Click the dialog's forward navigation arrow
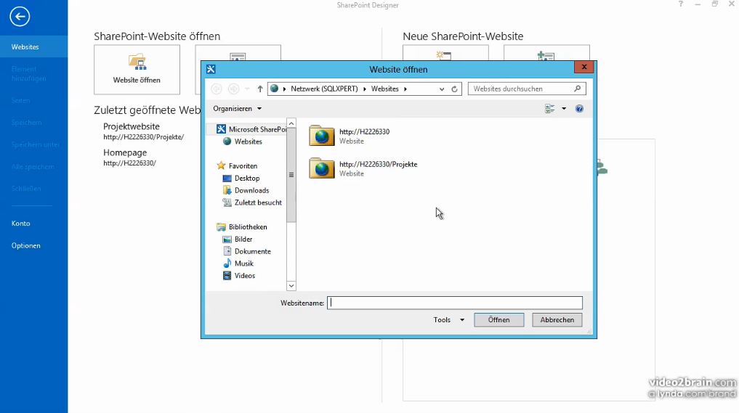The width and height of the screenshot is (739, 413). [x=233, y=89]
